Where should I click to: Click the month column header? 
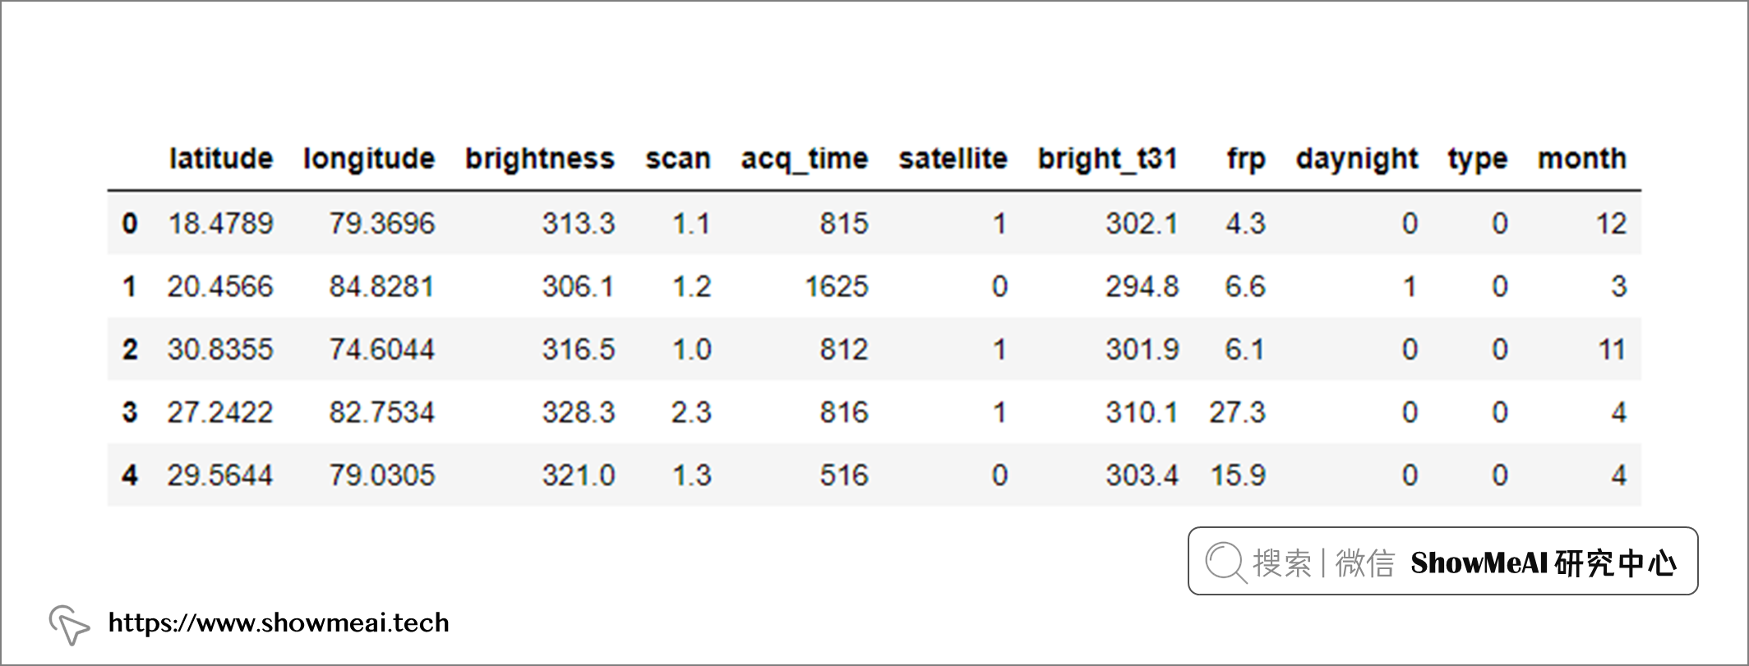coord(1582,158)
